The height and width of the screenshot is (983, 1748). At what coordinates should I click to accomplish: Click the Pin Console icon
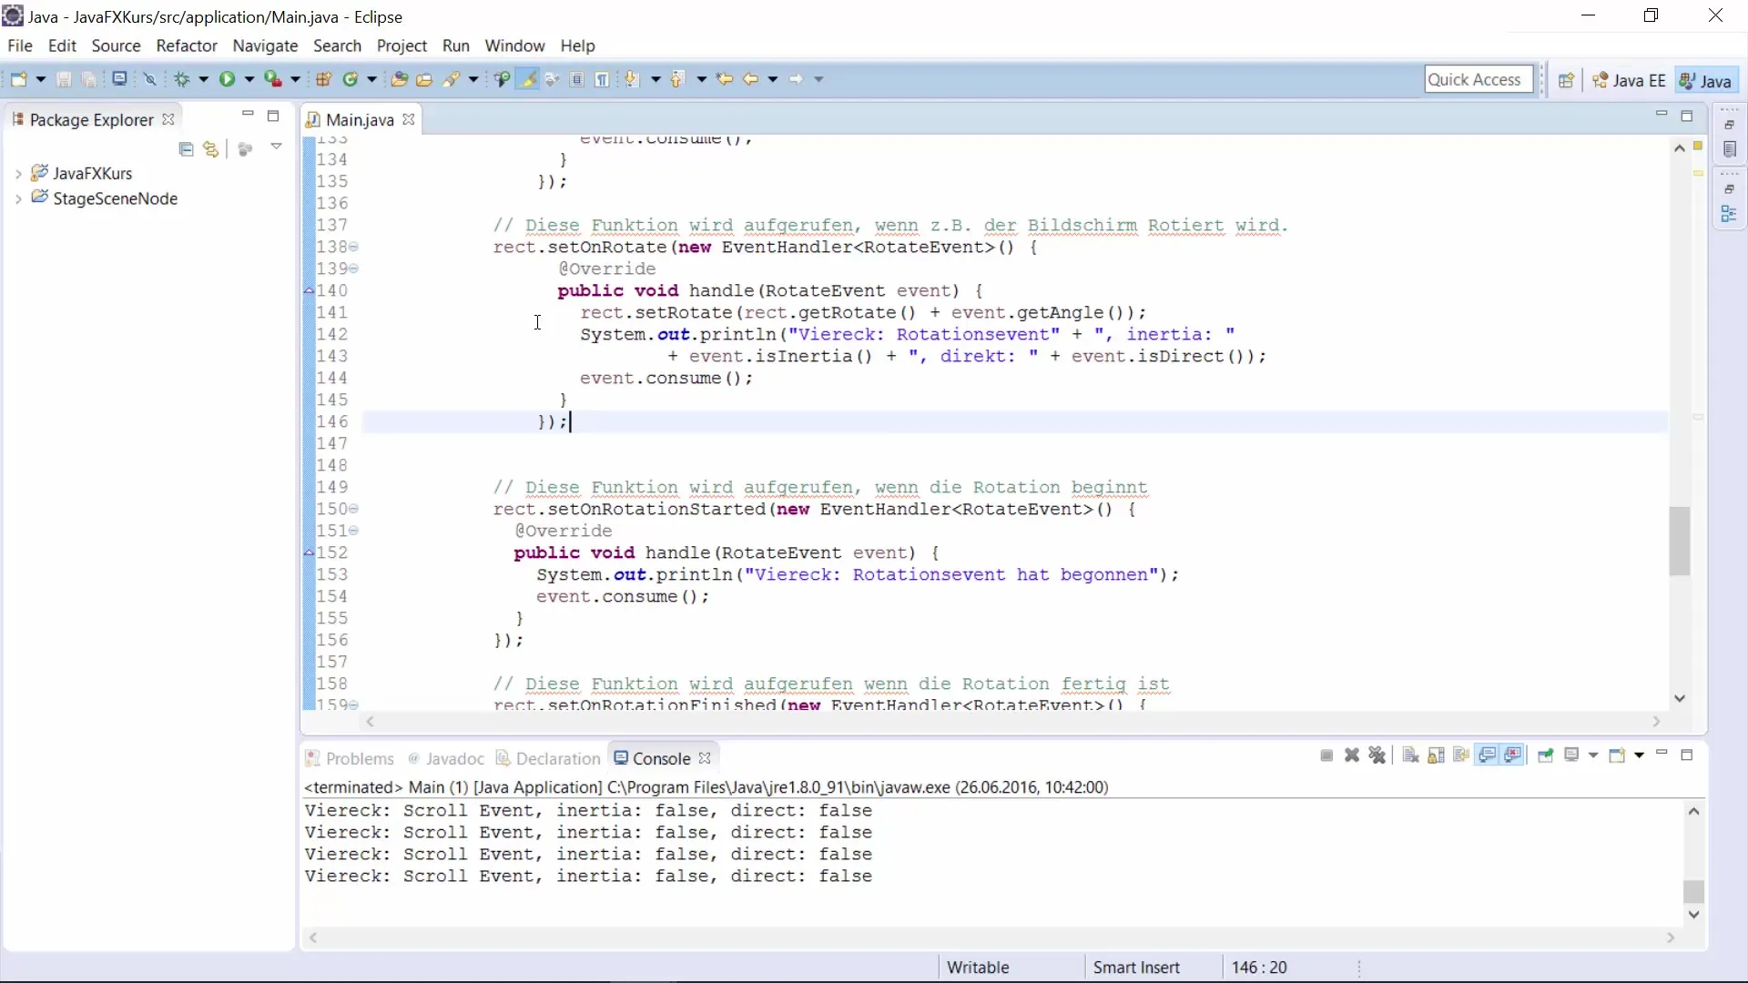click(x=1545, y=755)
